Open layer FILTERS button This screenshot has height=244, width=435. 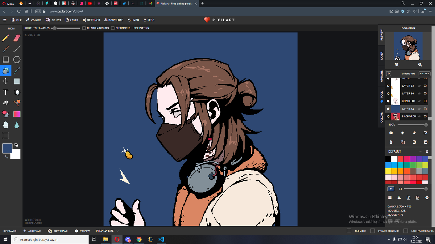424,73
